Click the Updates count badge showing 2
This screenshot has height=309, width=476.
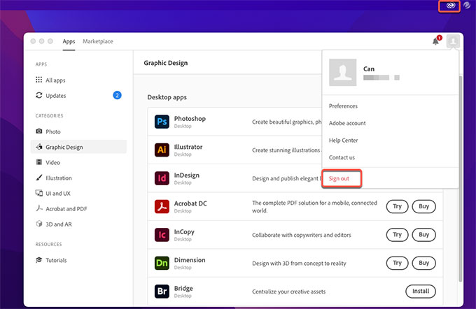click(117, 95)
